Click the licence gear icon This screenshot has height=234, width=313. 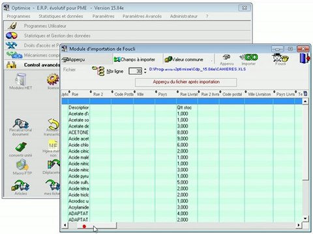[53, 81]
